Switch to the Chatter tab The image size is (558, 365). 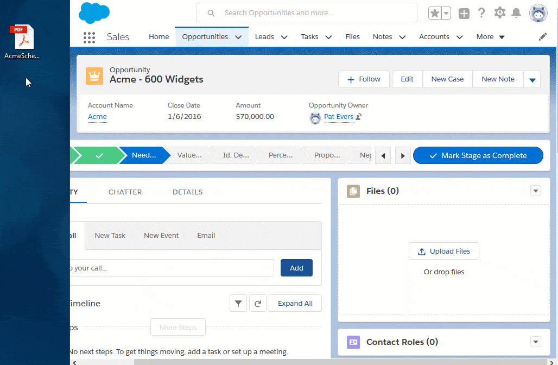point(125,192)
